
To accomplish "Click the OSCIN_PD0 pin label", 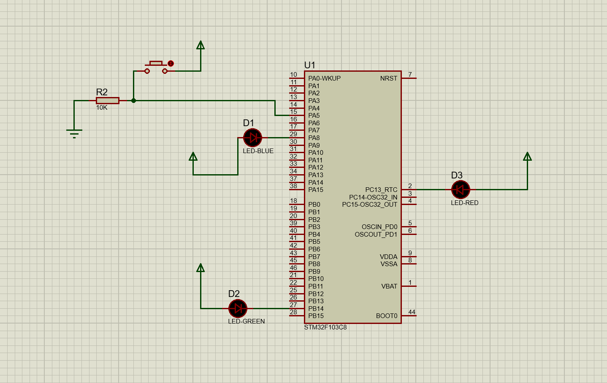I will (x=379, y=227).
